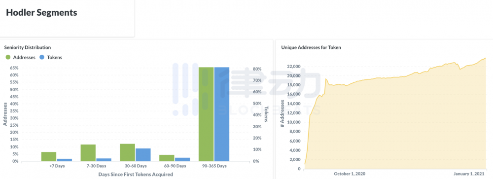Viewport: 493px width, 179px height.
Task: Toggle the Addresses legend series
Action: pyautogui.click(x=20, y=58)
